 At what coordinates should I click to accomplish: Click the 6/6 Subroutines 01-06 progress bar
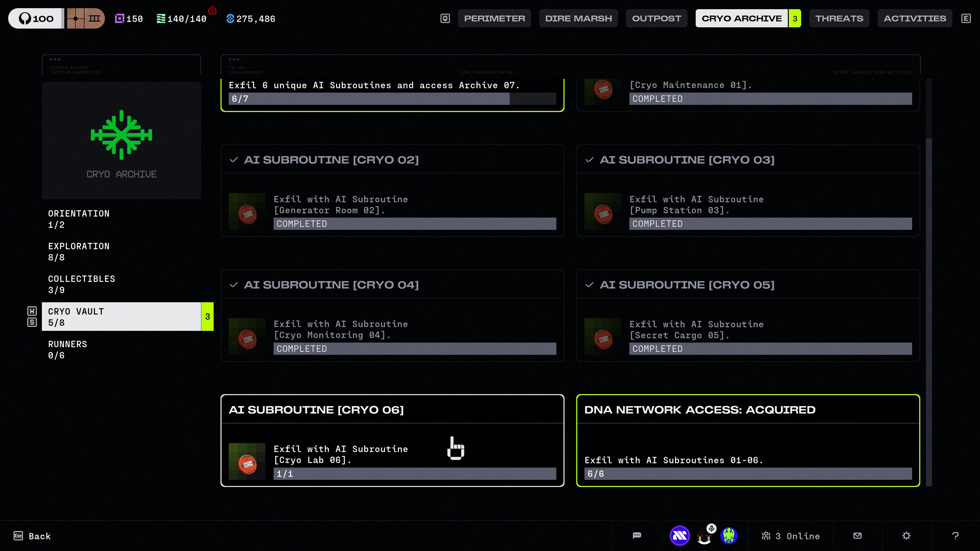click(x=748, y=474)
